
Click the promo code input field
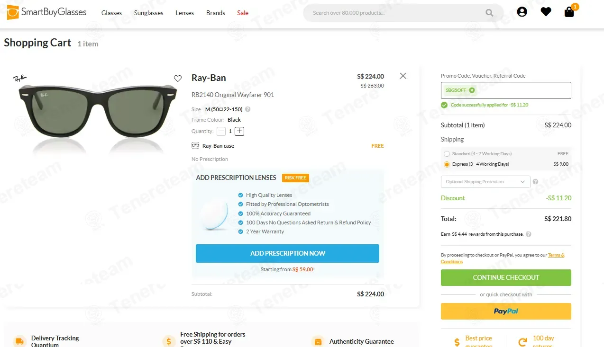506,90
